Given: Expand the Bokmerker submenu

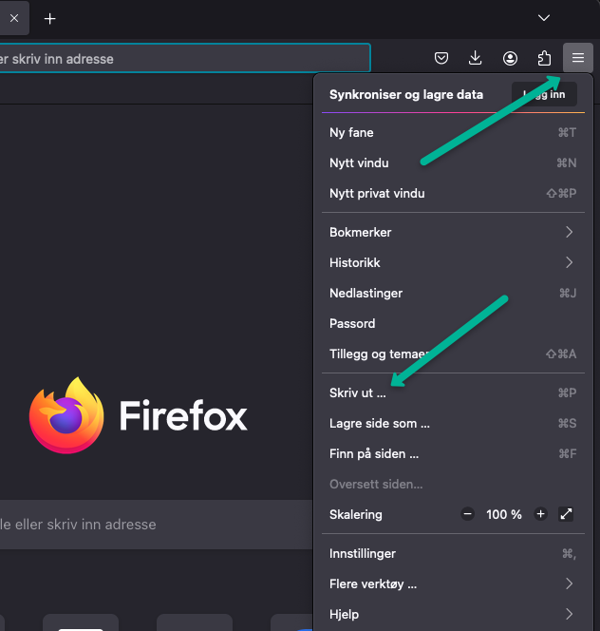Looking at the screenshot, I should pos(569,232).
